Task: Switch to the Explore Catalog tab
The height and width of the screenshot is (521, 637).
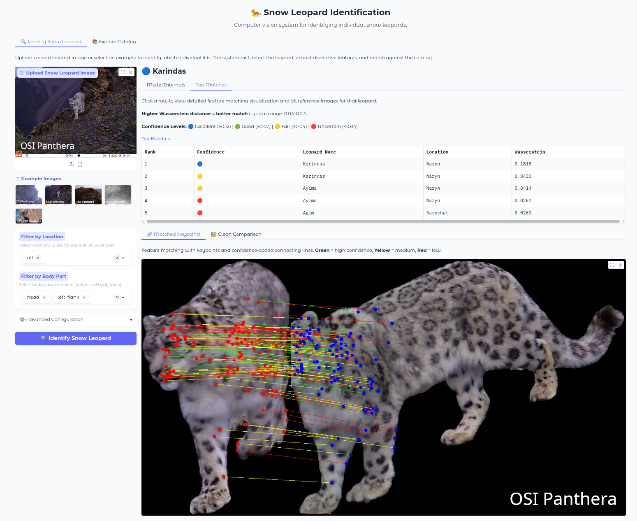Action: (114, 42)
